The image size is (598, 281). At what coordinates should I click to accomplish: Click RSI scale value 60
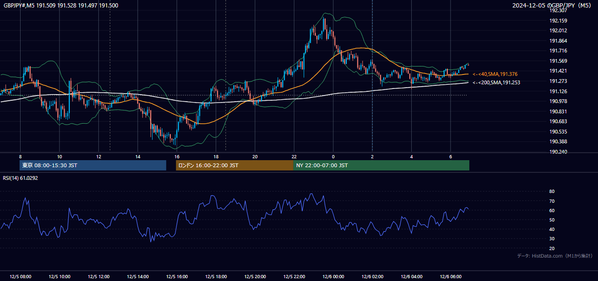coord(552,210)
